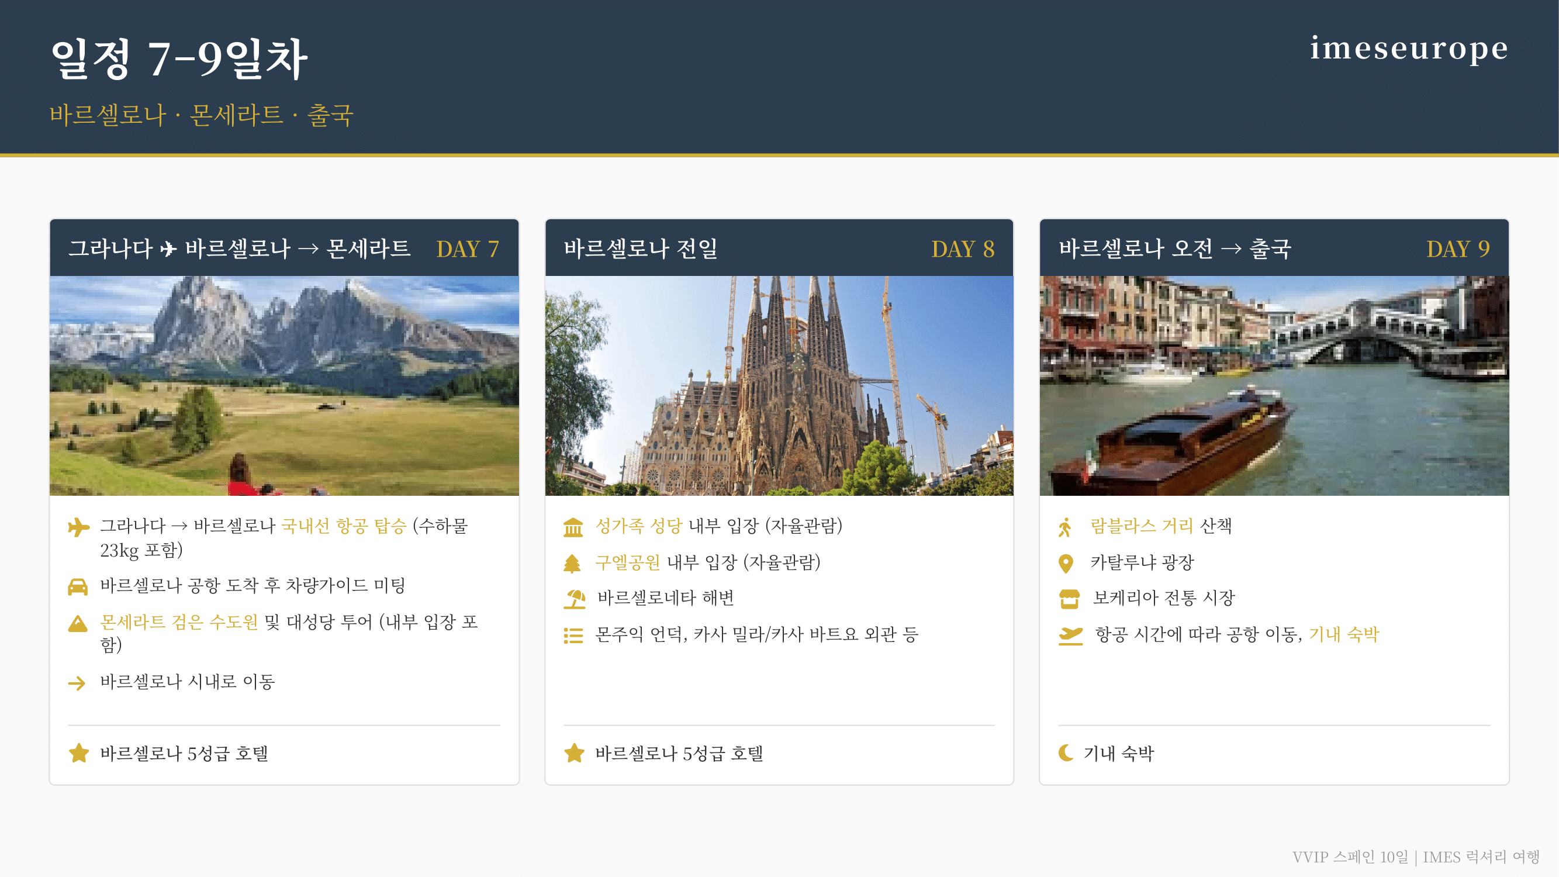Click the car icon for the airport guide meeting
This screenshot has width=1559, height=877.
78,586
